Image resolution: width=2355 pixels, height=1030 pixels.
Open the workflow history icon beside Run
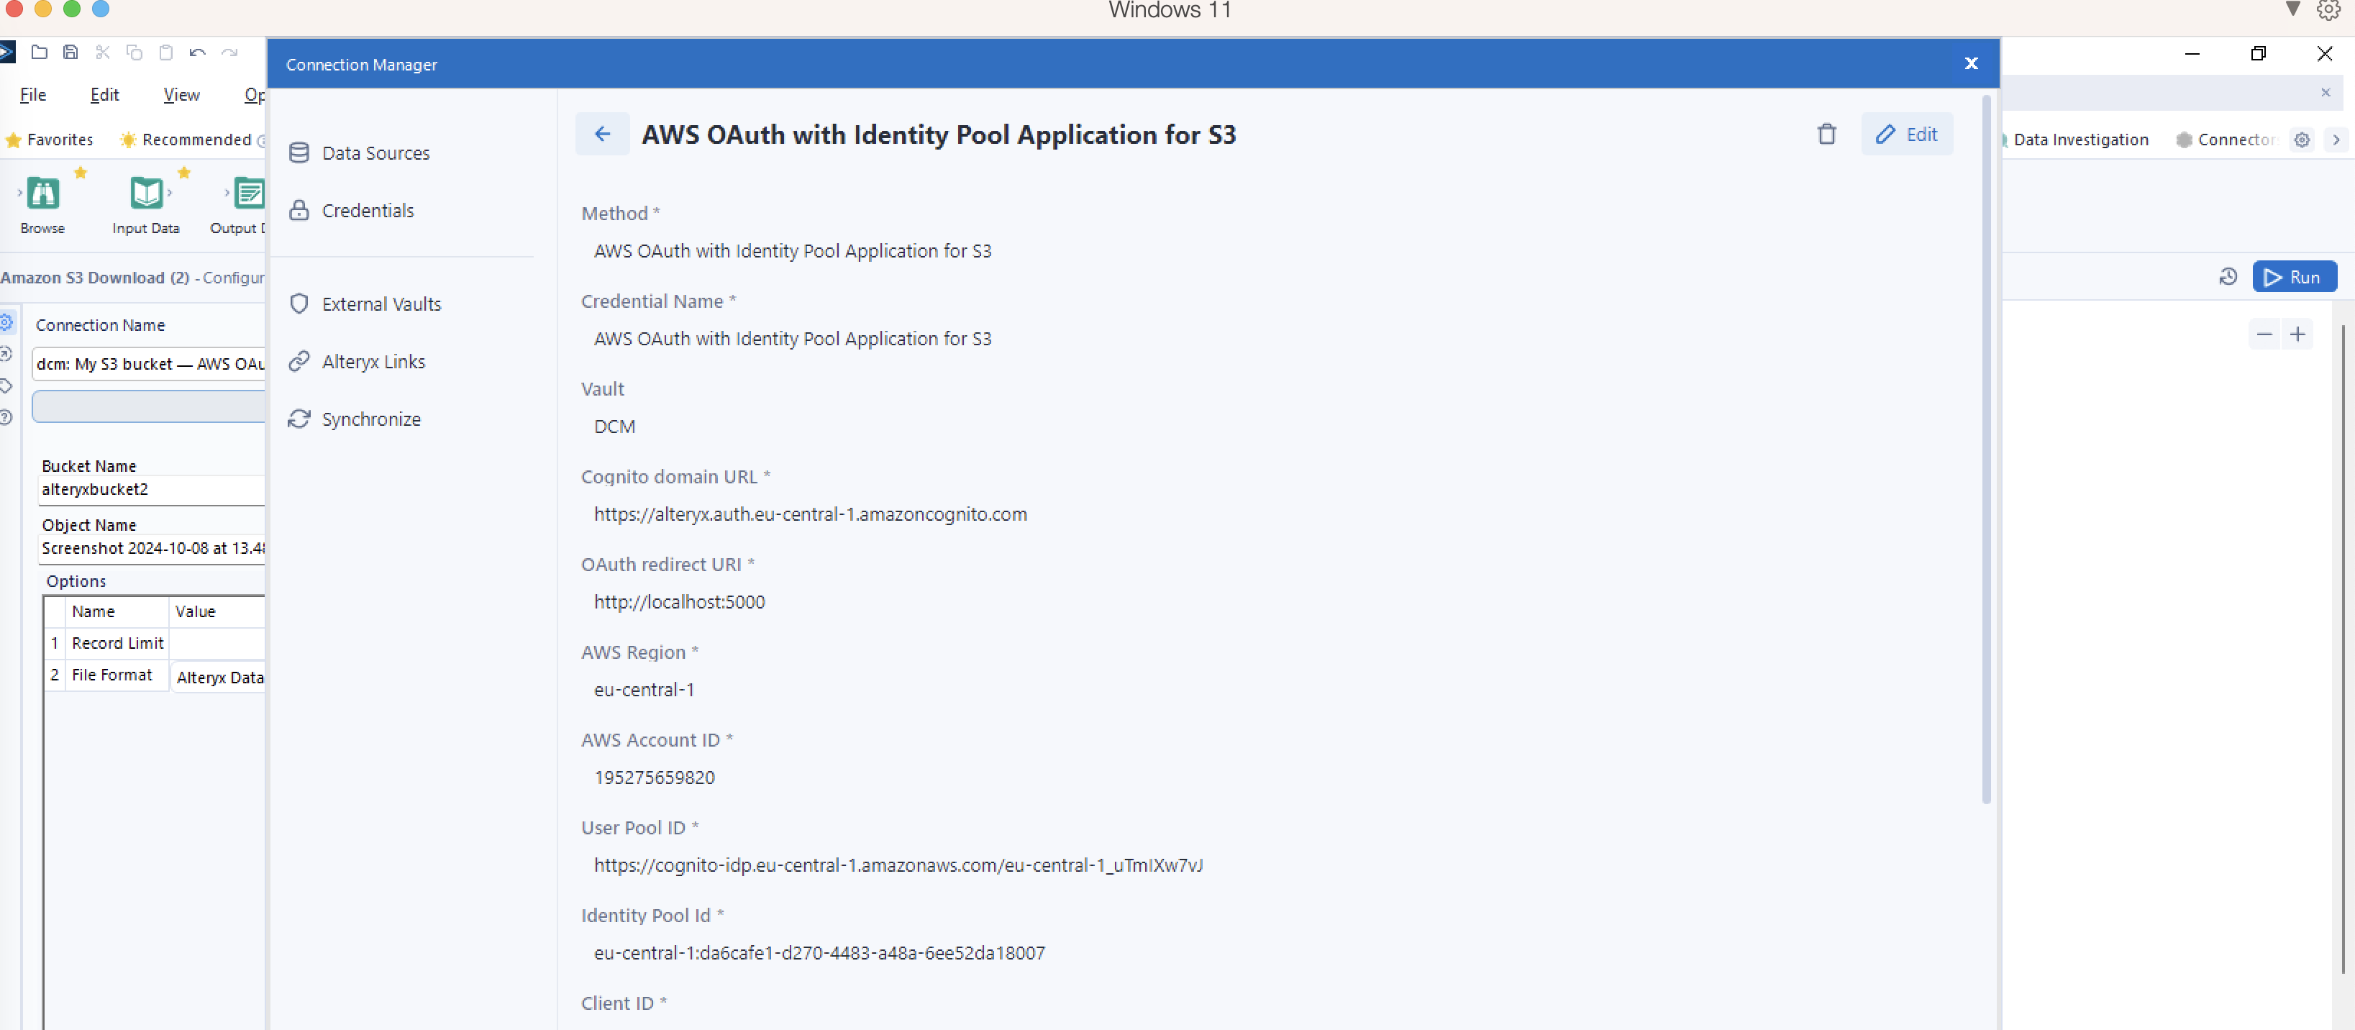pos(2228,277)
